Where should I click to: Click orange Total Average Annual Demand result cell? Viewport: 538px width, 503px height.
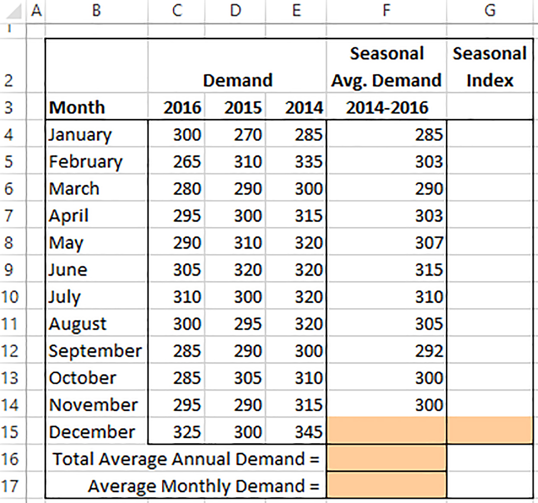click(386, 458)
